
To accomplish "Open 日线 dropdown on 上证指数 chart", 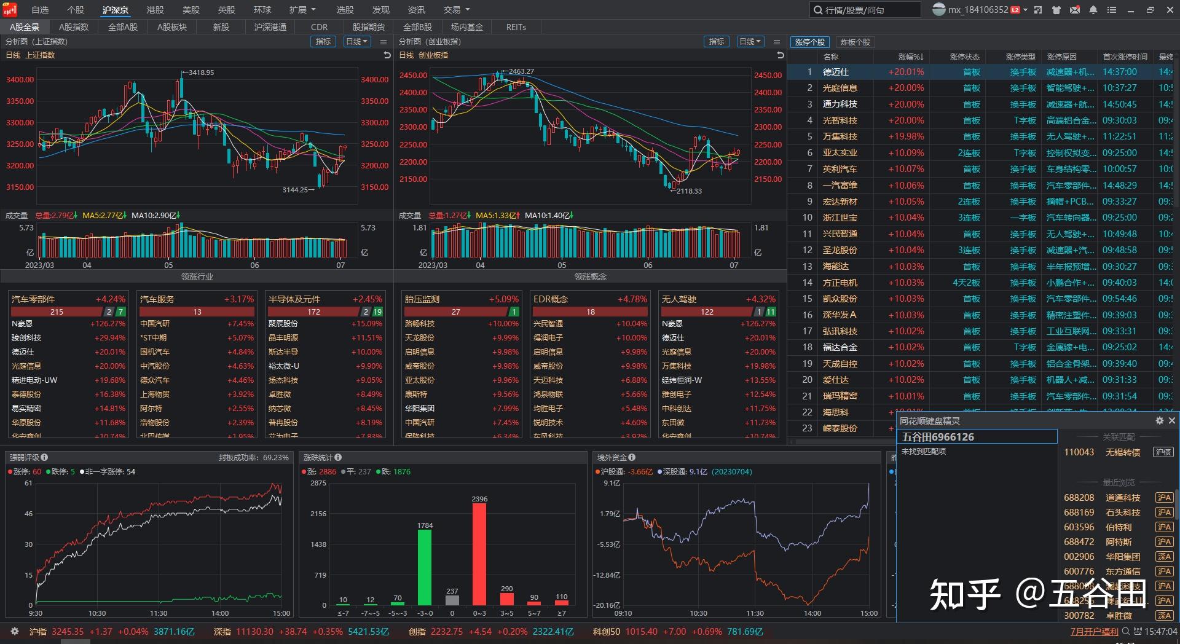I will point(356,42).
